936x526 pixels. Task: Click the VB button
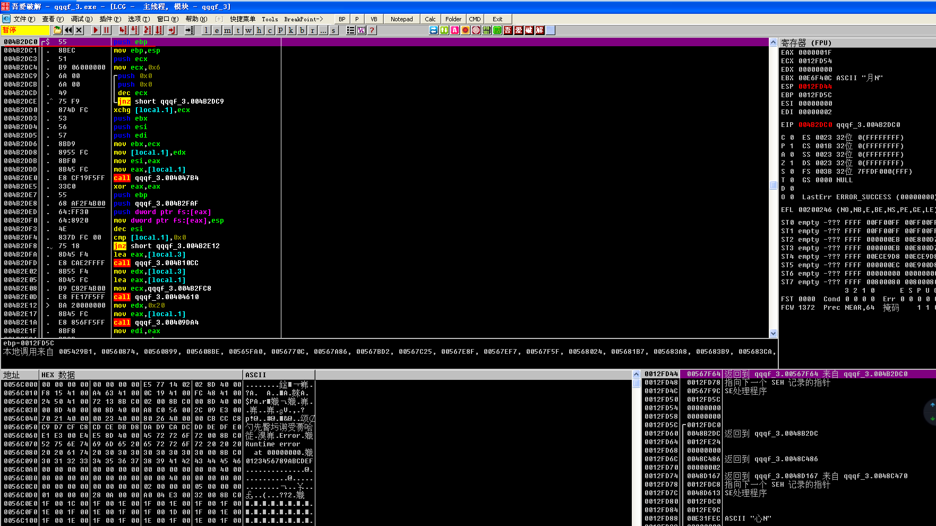[374, 19]
